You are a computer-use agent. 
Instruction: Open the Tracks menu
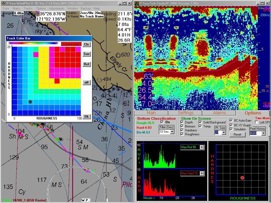pyautogui.click(x=28, y=8)
